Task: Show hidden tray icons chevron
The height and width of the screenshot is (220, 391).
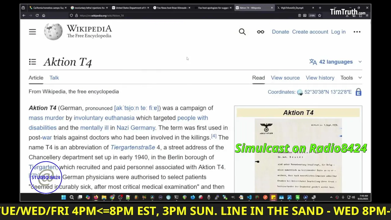Action: point(331,197)
